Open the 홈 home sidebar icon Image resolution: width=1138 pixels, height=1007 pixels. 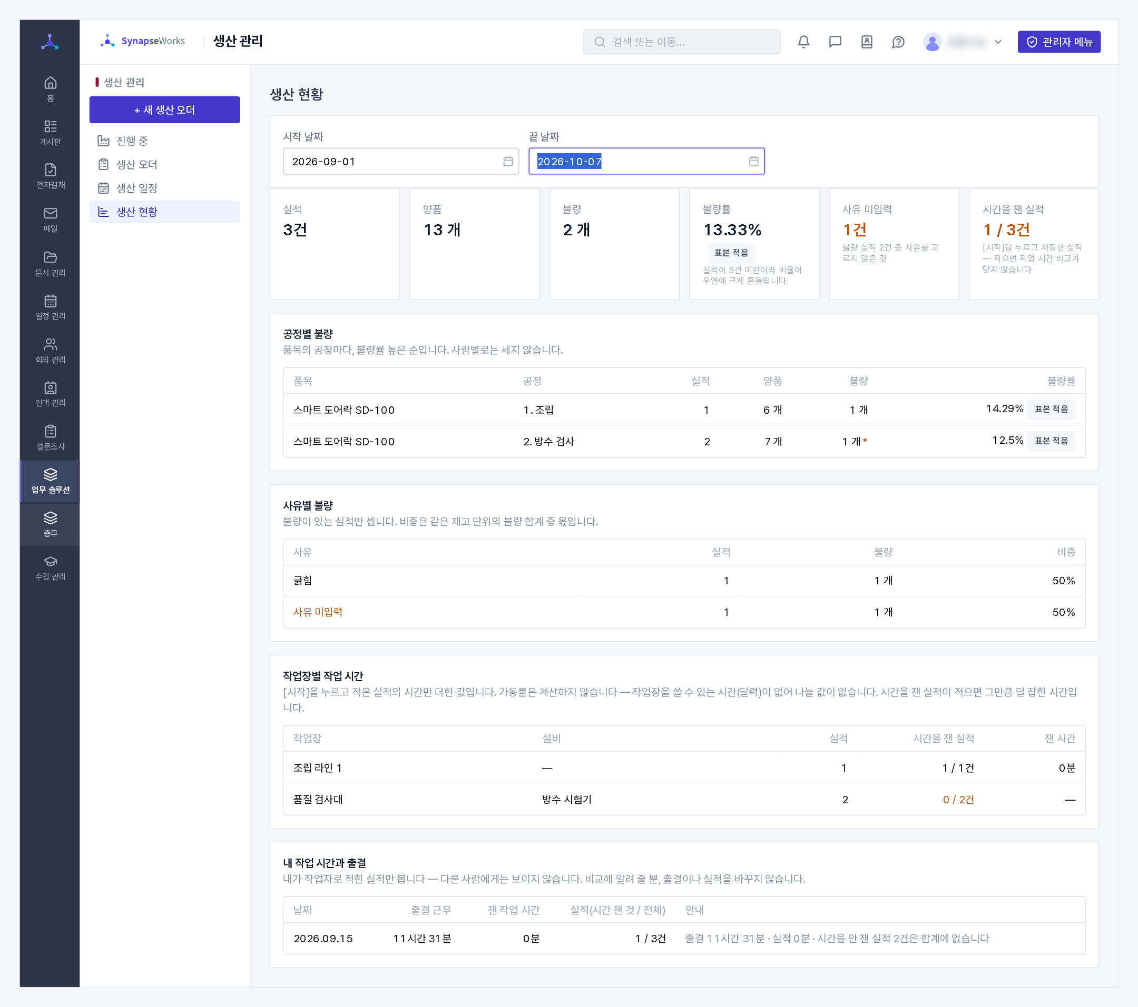click(50, 89)
